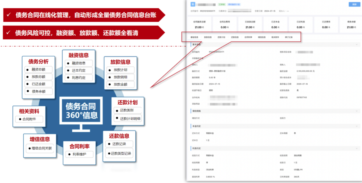
Task: Collapse the 增信措施 section using its chevron
Action: pos(357,111)
